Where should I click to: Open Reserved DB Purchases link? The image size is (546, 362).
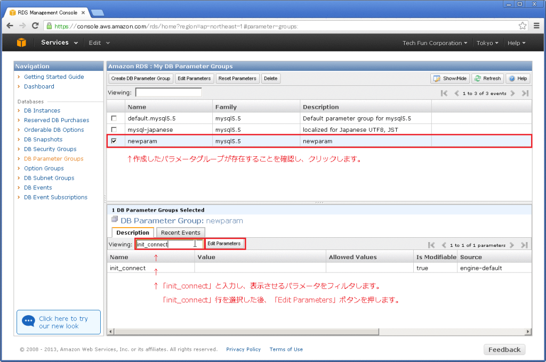pos(57,120)
